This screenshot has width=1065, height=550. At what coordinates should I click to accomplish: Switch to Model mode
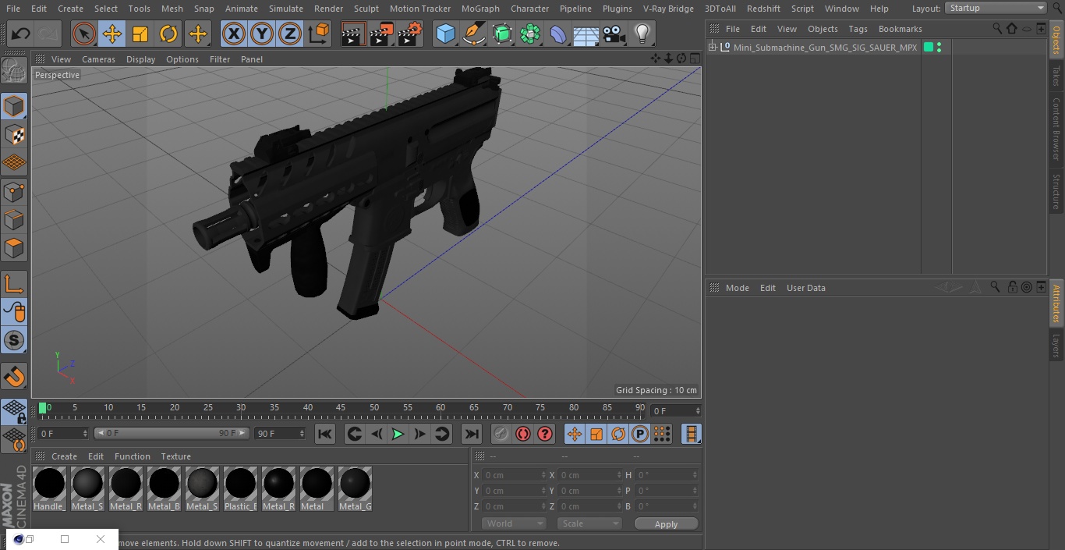14,106
